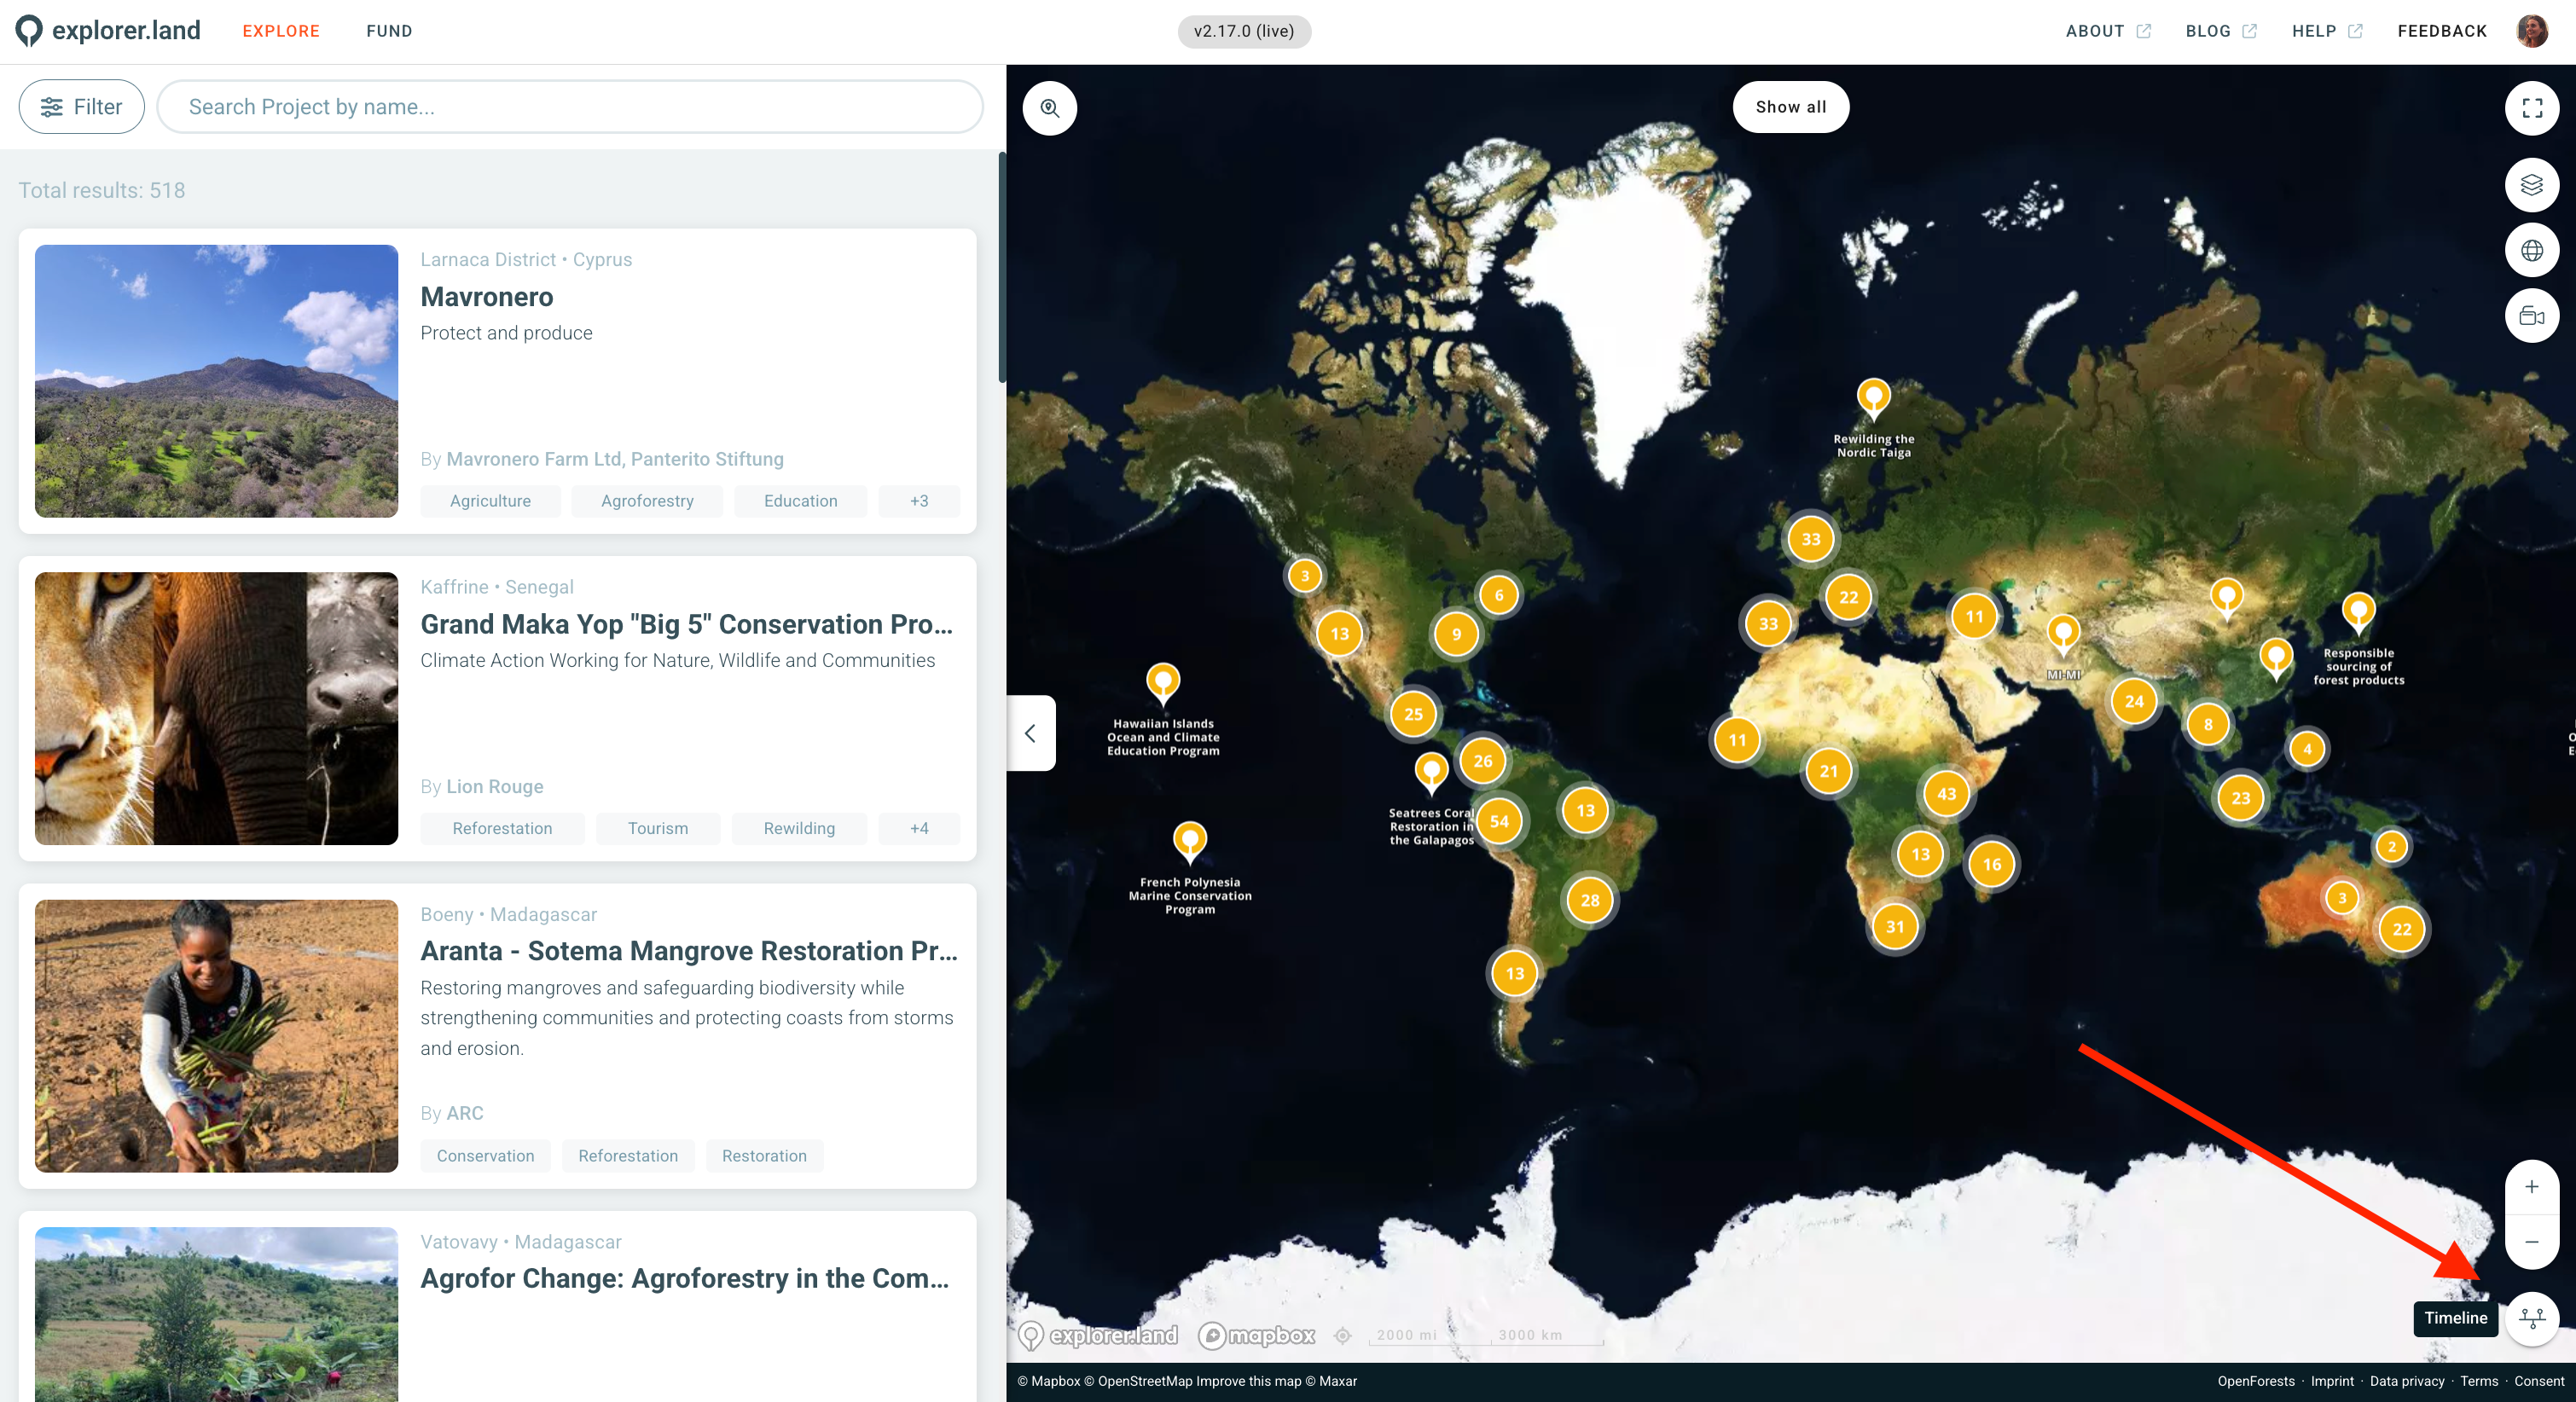This screenshot has height=1402, width=2576.
Task: Click the project list scrollbar
Action: pyautogui.click(x=1001, y=268)
